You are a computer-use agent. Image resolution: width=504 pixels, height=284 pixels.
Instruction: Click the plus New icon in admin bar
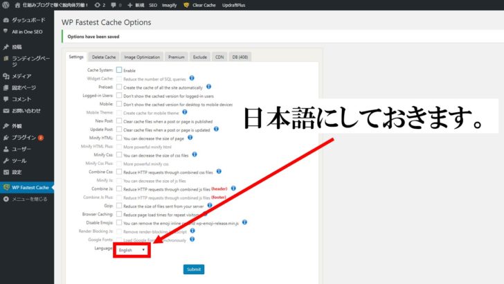pos(130,5)
